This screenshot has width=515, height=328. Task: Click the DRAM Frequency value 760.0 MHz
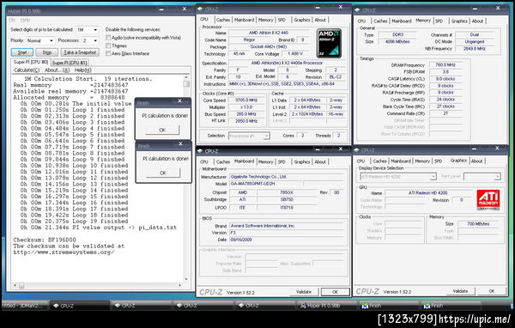click(x=445, y=65)
